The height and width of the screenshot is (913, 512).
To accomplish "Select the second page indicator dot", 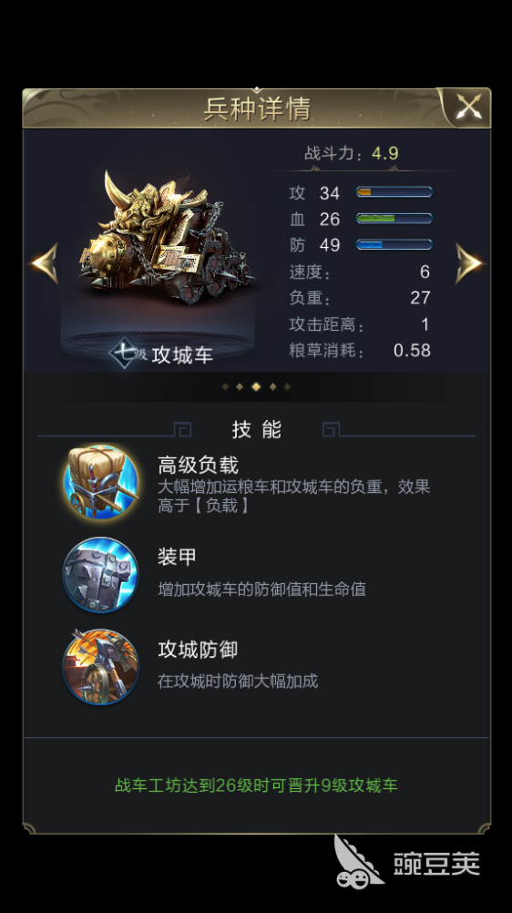I will pos(240,386).
